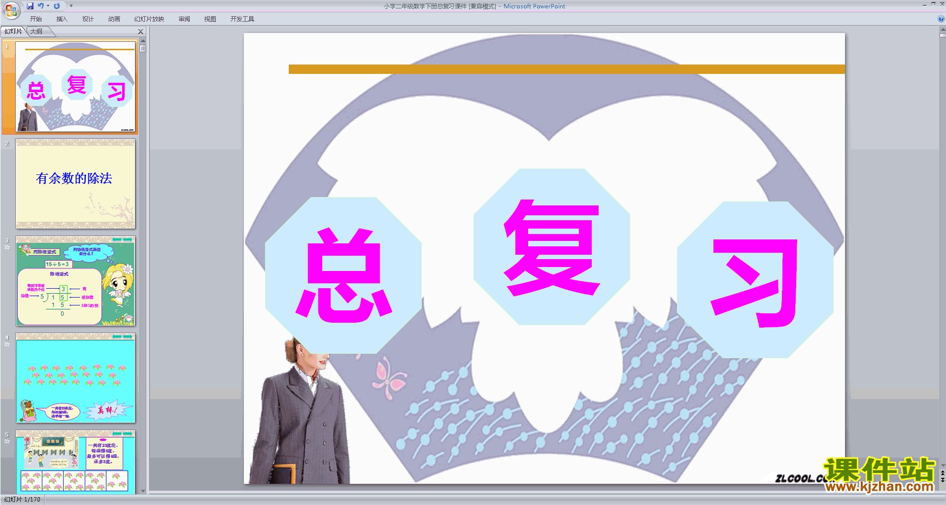
Task: Click animation star icon beside slide 4
Action: point(7,344)
